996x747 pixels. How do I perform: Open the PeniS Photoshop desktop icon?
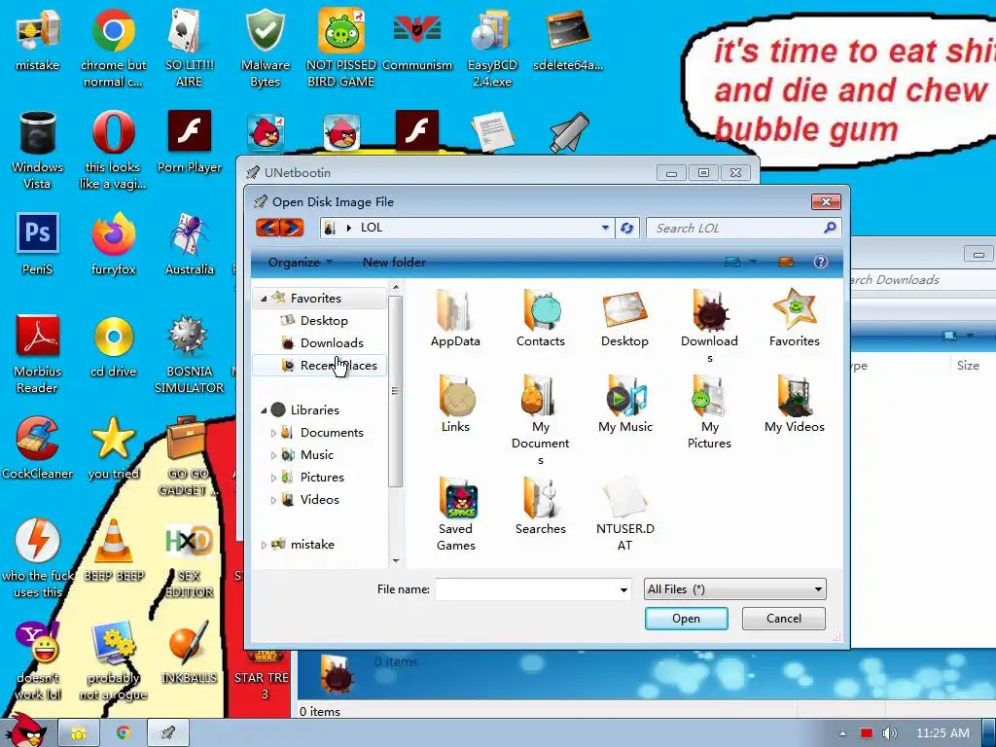tap(38, 244)
